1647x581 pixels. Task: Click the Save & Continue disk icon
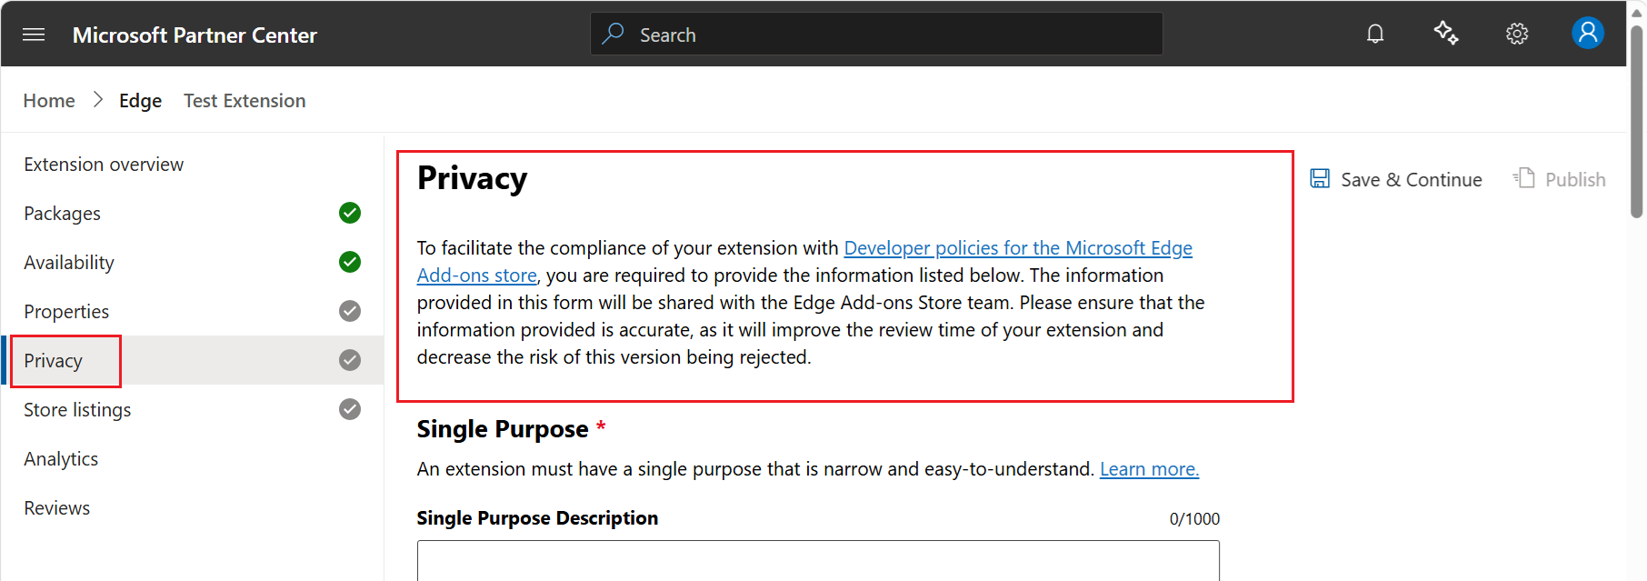pos(1320,178)
